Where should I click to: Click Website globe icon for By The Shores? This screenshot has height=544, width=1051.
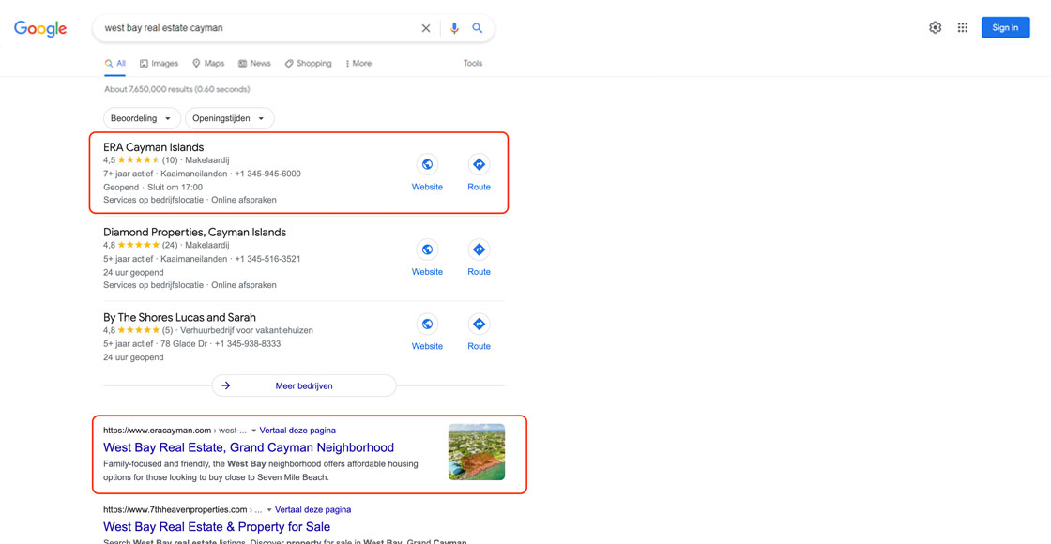[427, 324]
